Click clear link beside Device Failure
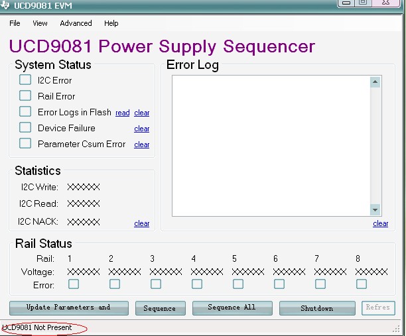The width and height of the screenshot is (406, 336). pyautogui.click(x=141, y=129)
